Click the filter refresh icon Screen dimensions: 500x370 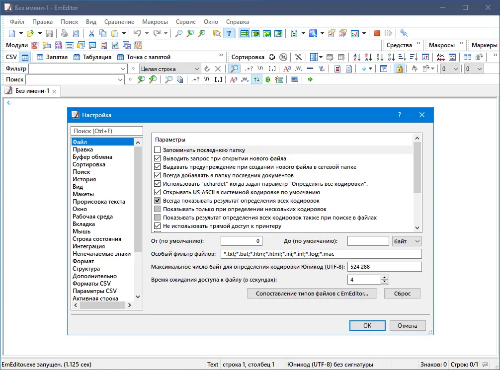pyautogui.click(x=207, y=69)
